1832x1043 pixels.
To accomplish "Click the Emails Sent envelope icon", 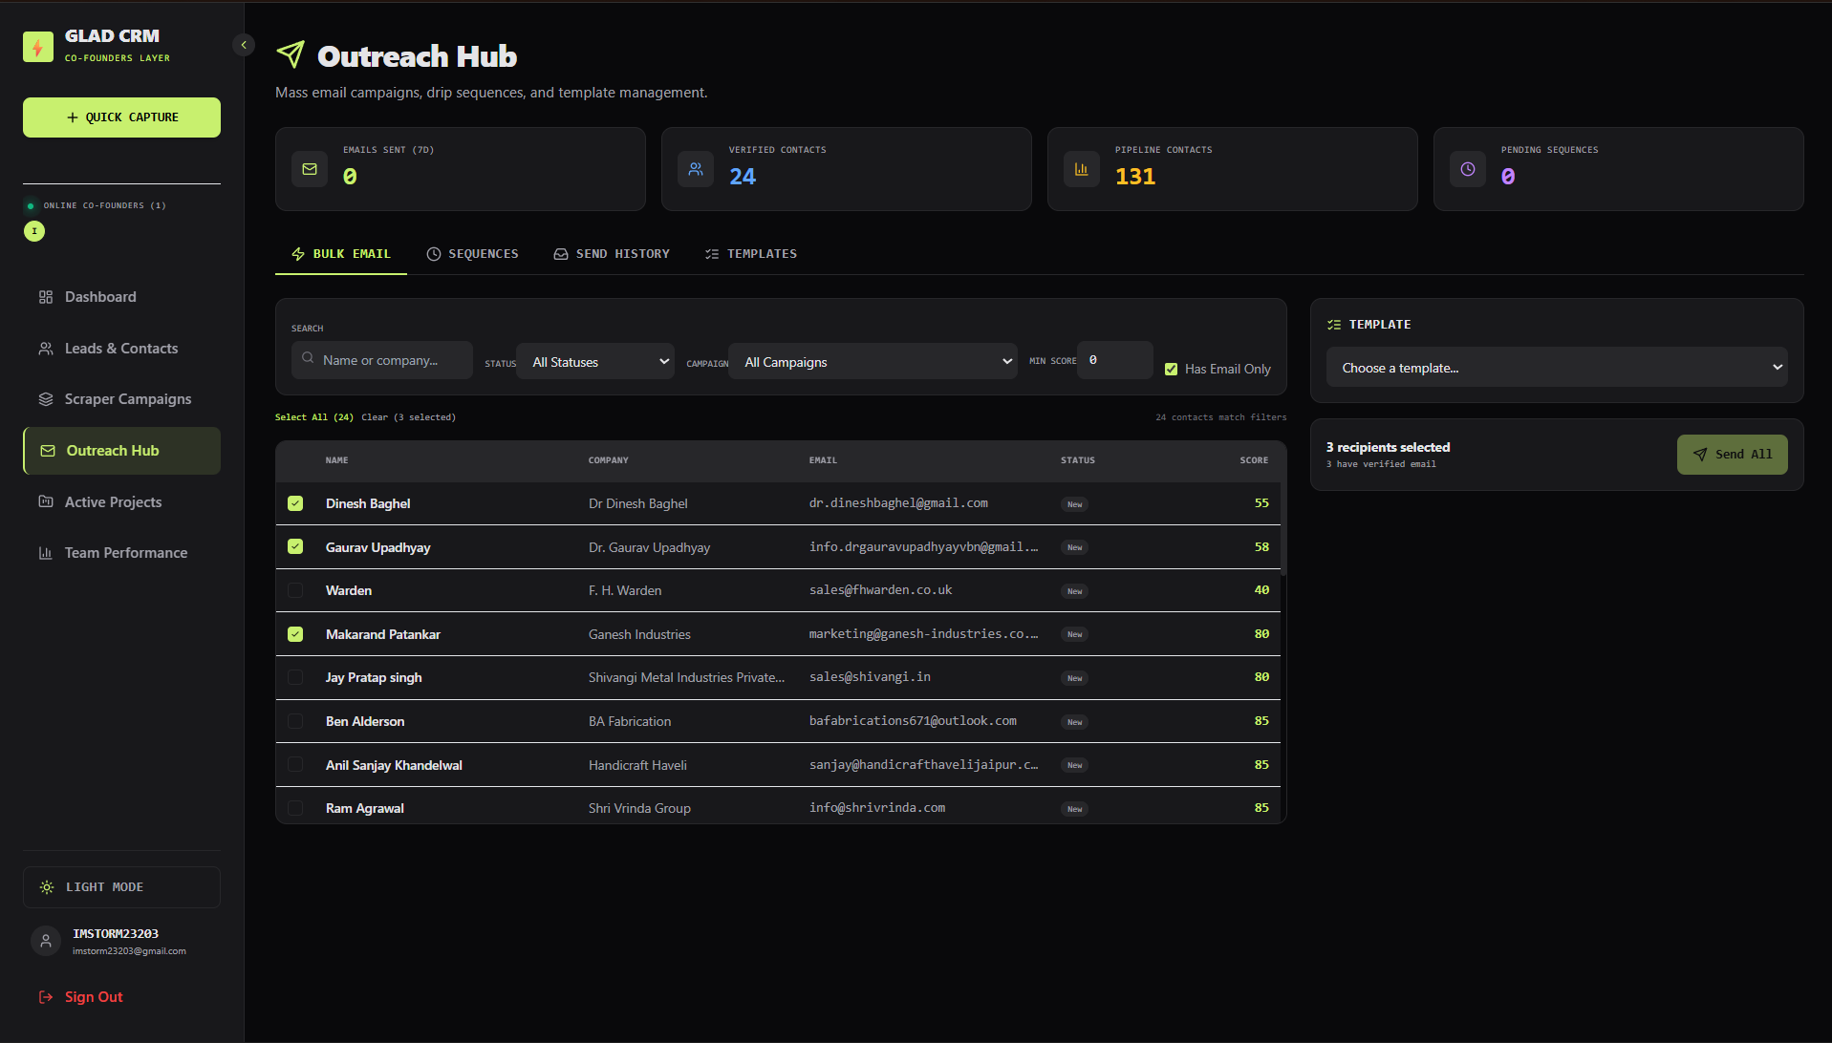I will click(x=310, y=169).
